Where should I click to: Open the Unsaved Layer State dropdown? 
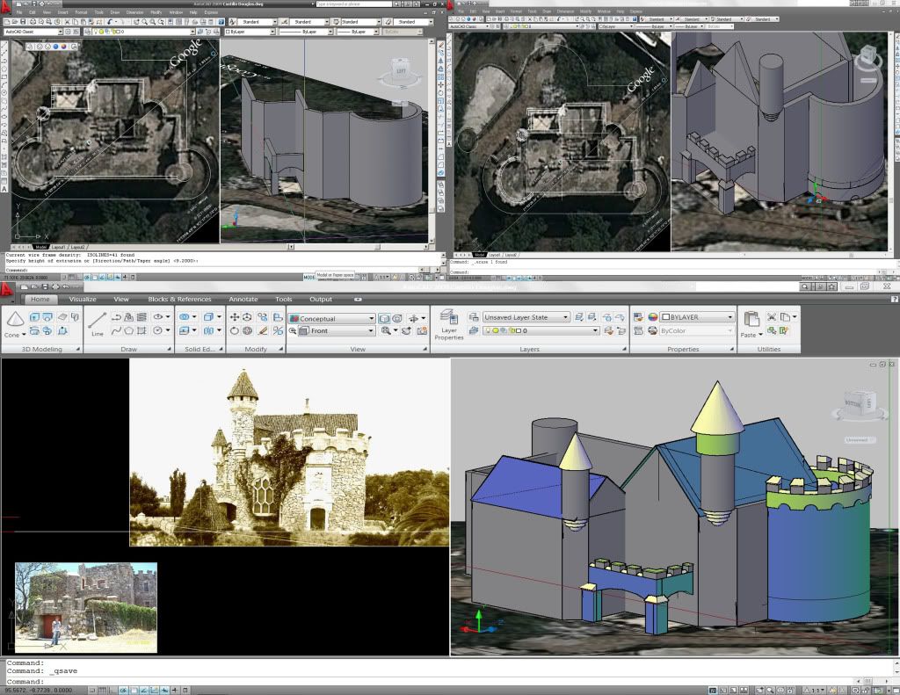tap(526, 317)
